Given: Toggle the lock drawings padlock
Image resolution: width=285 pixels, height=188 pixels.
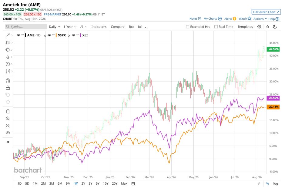Looking at the screenshot, I should [8, 88].
